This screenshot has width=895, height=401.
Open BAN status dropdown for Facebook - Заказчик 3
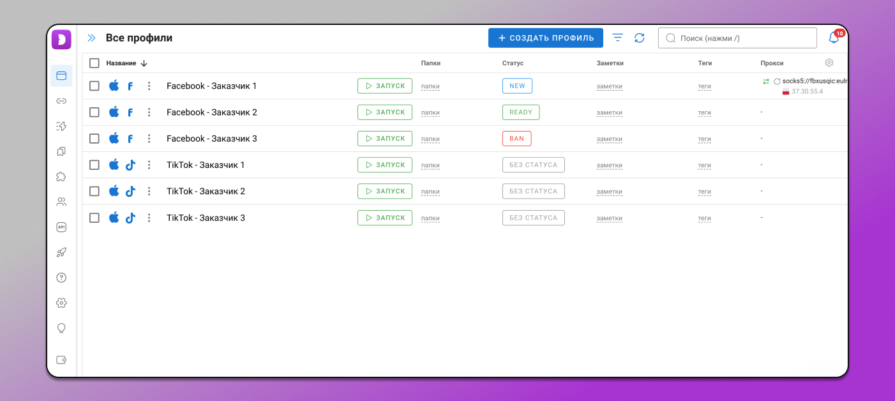pos(516,139)
